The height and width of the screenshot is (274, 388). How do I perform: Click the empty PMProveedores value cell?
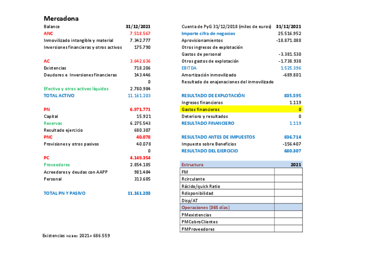288,229
